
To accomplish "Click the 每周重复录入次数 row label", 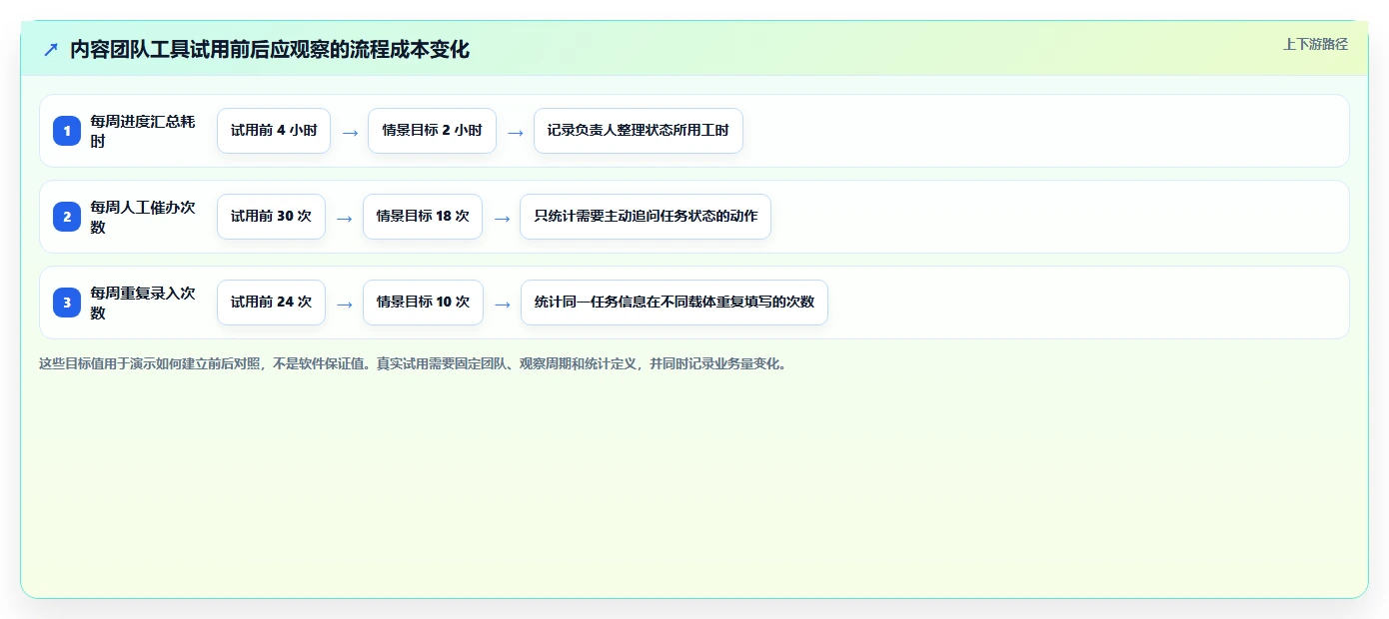I will pyautogui.click(x=143, y=303).
